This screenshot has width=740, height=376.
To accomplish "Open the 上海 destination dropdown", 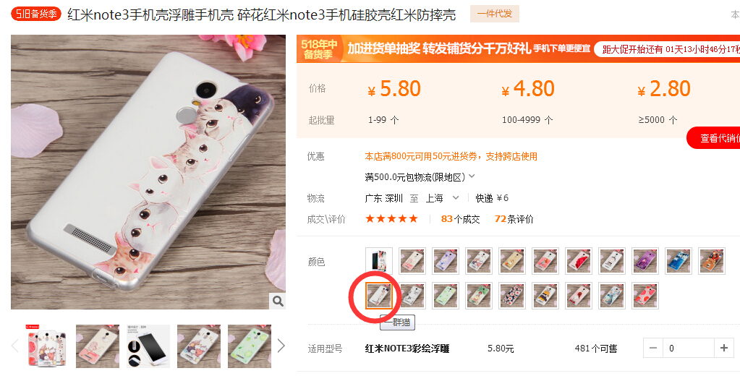I will 442,198.
